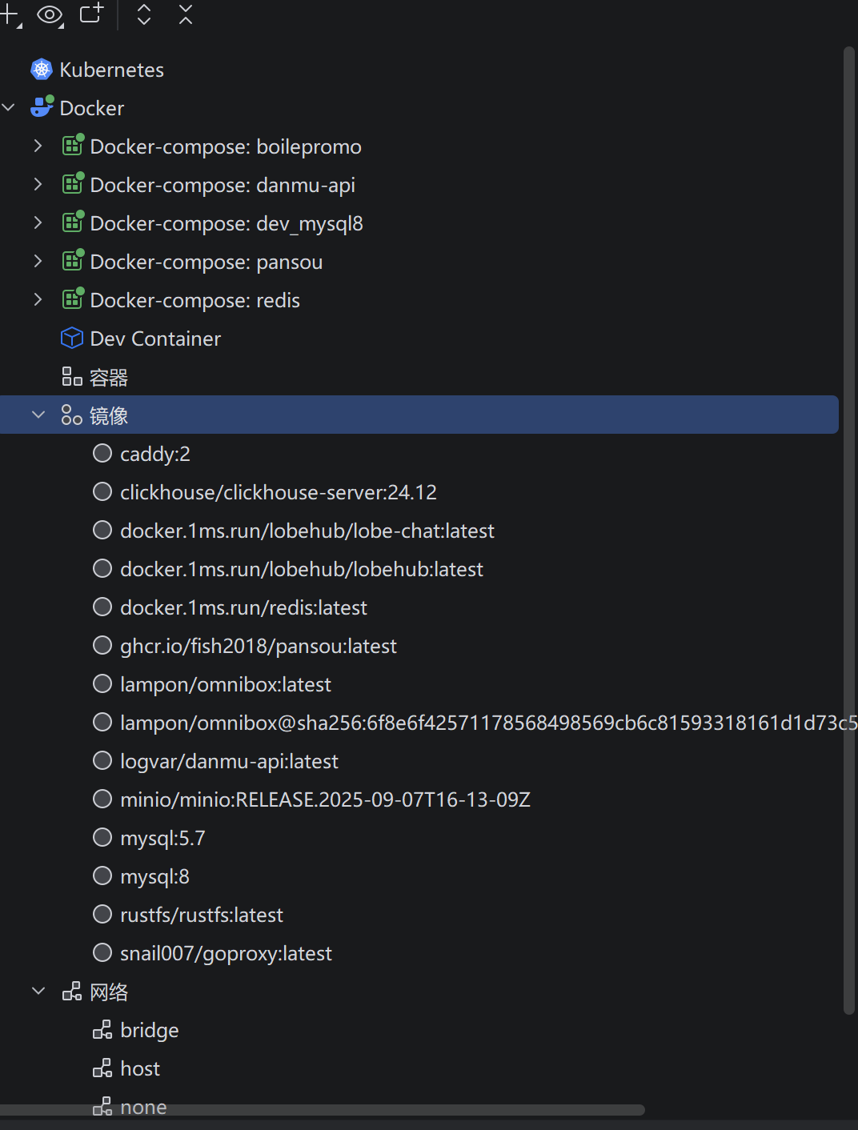Click the mysql:5.7 image circle icon

click(102, 837)
